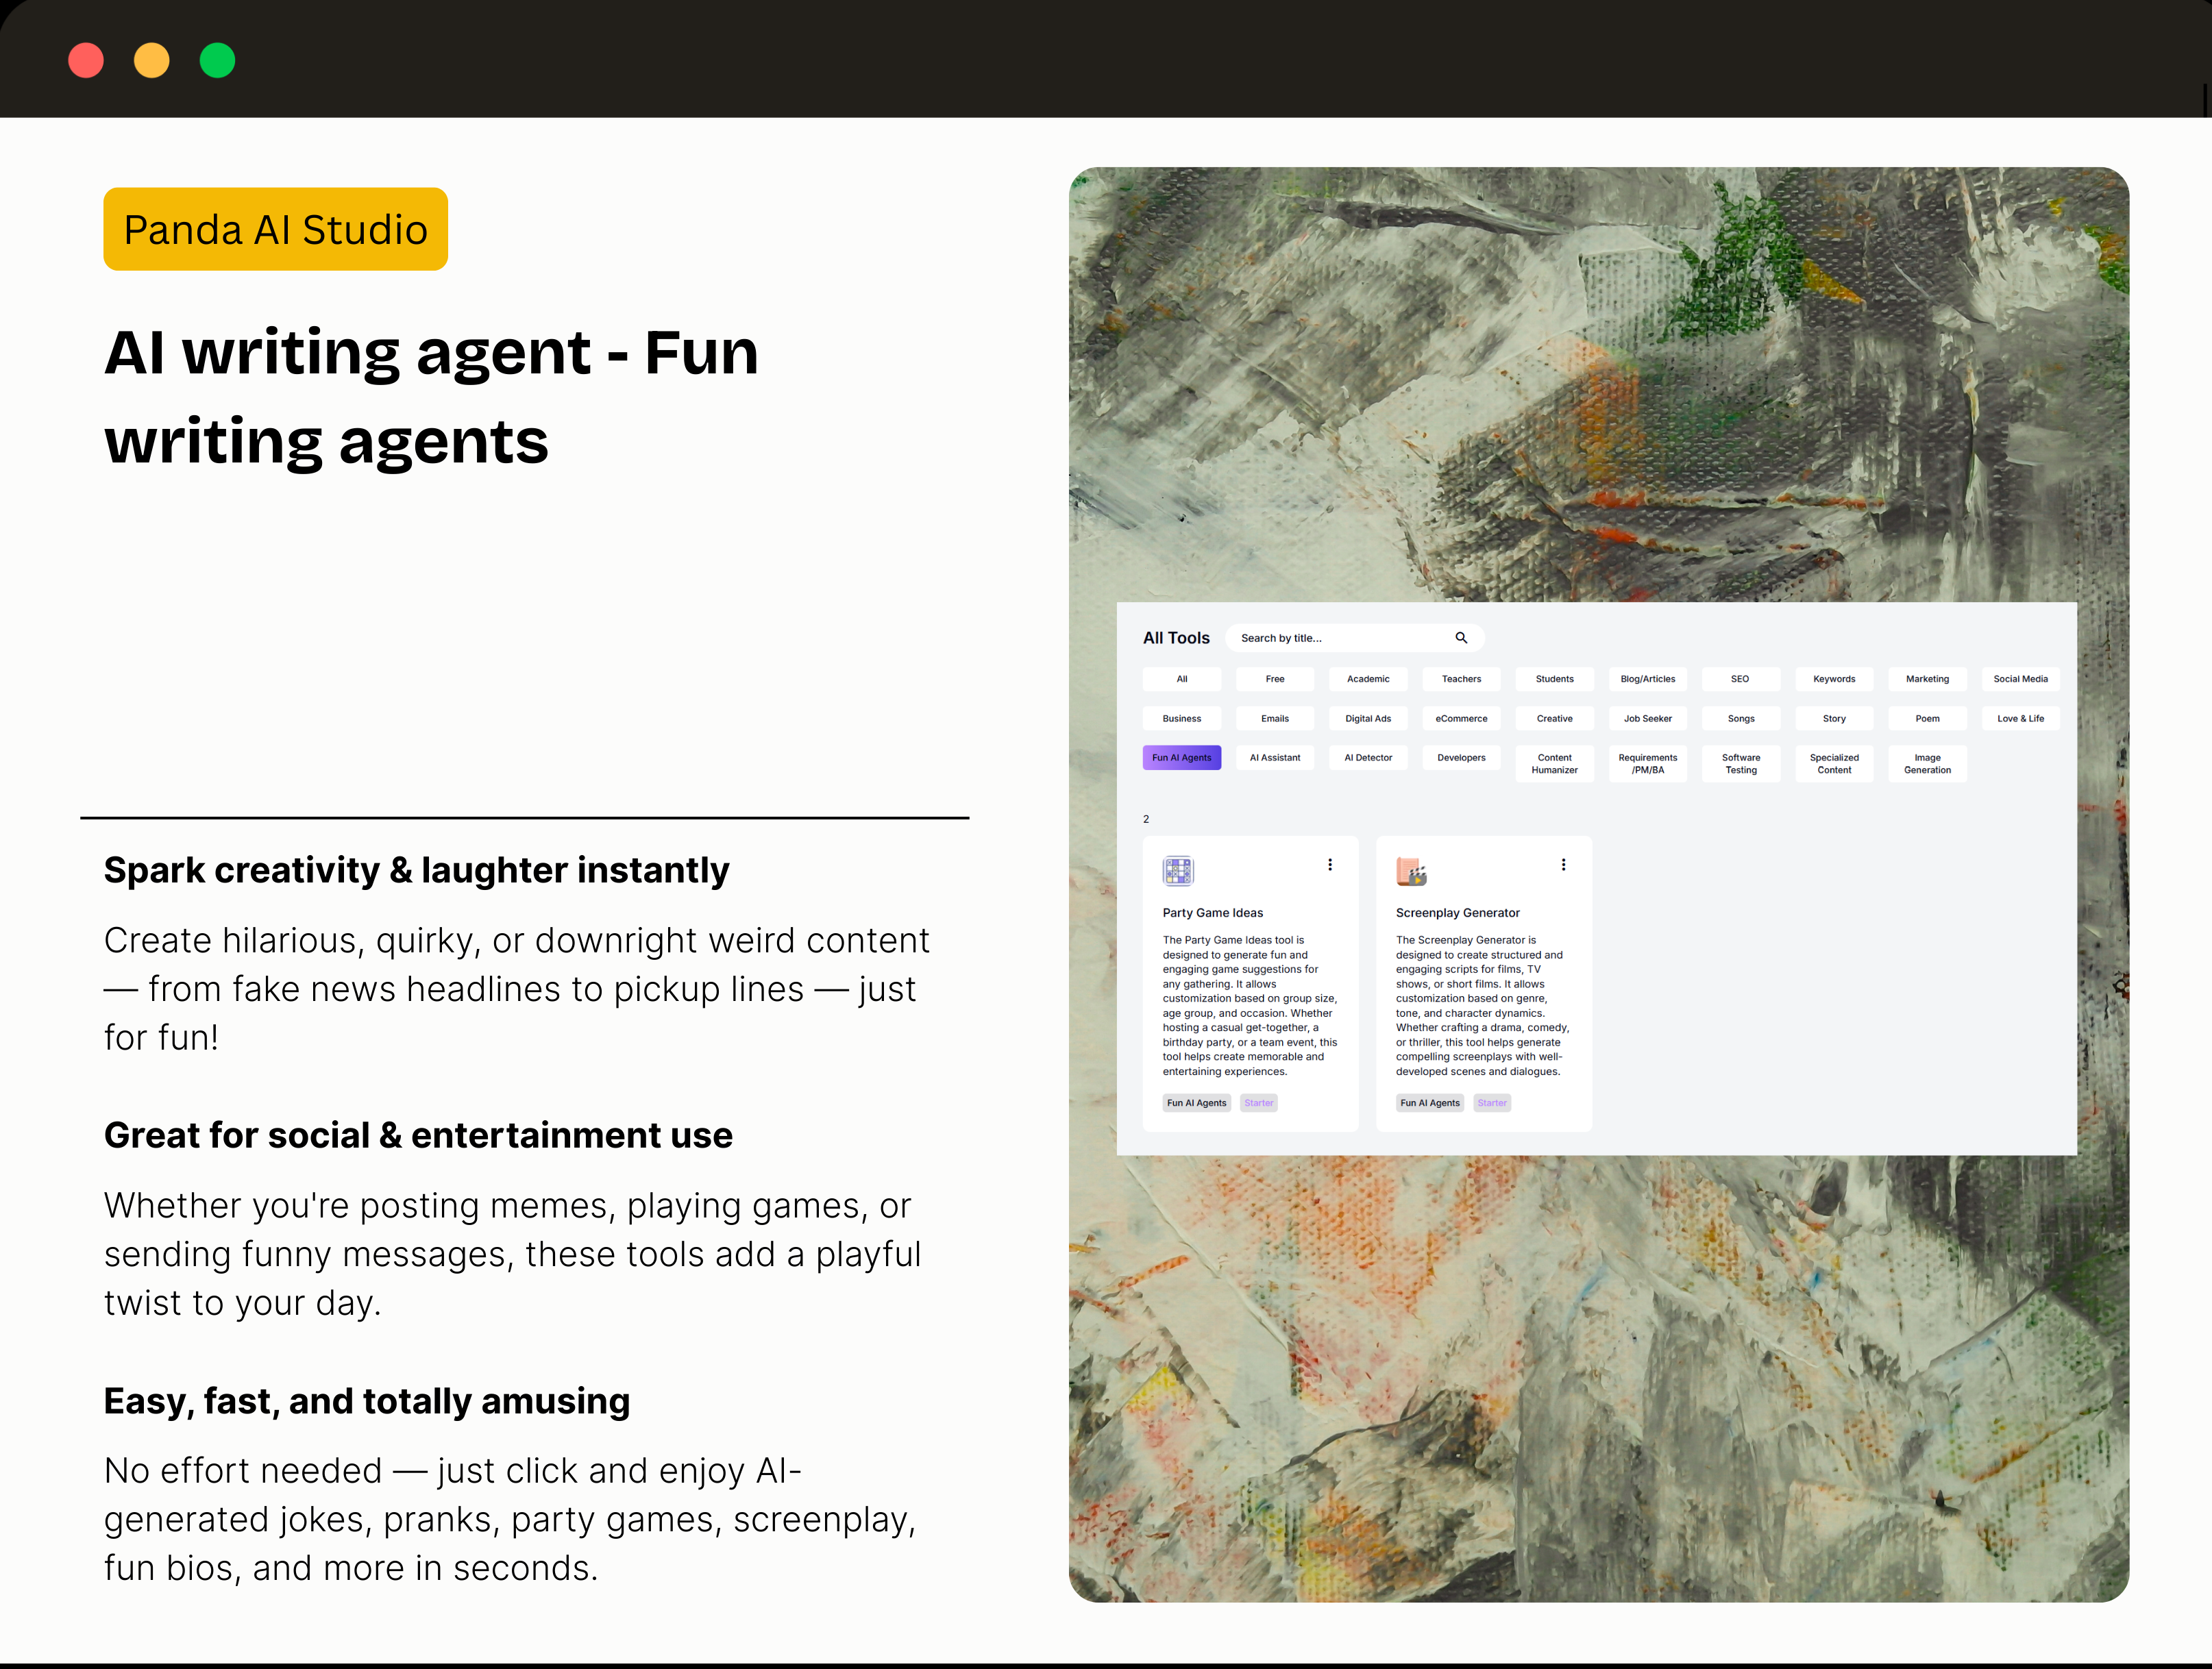Select the Academic category filter

click(1368, 679)
